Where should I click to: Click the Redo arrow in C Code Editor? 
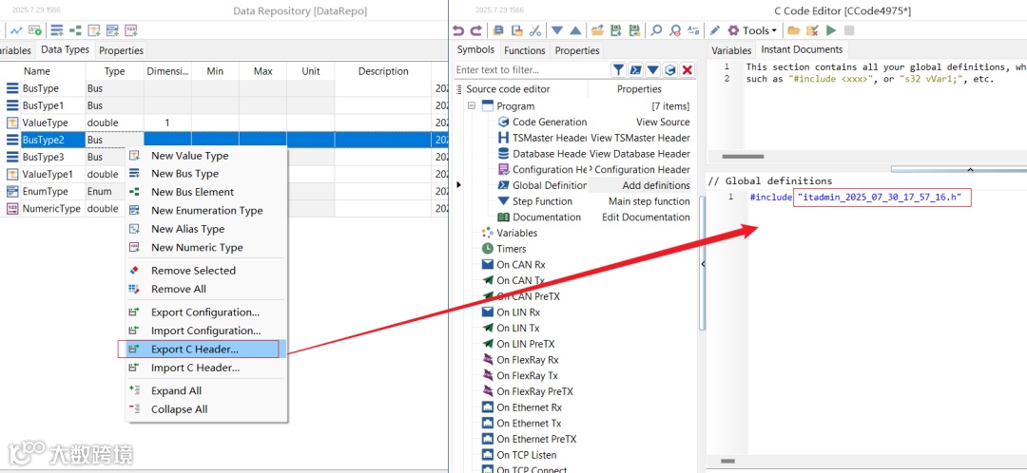[x=476, y=30]
